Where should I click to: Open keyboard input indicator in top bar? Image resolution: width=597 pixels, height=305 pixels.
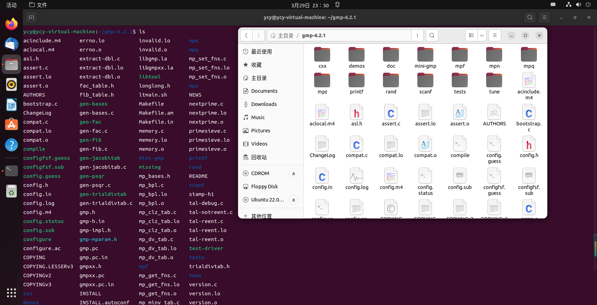click(553, 5)
